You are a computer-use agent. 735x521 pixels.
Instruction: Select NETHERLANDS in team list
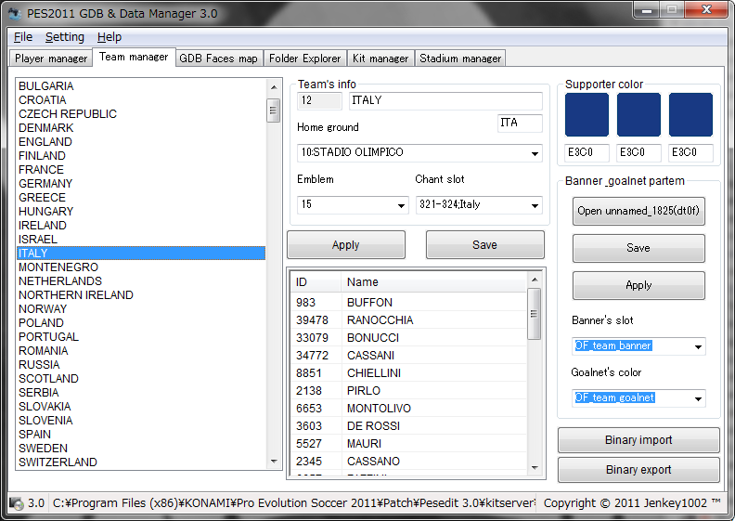(141, 280)
